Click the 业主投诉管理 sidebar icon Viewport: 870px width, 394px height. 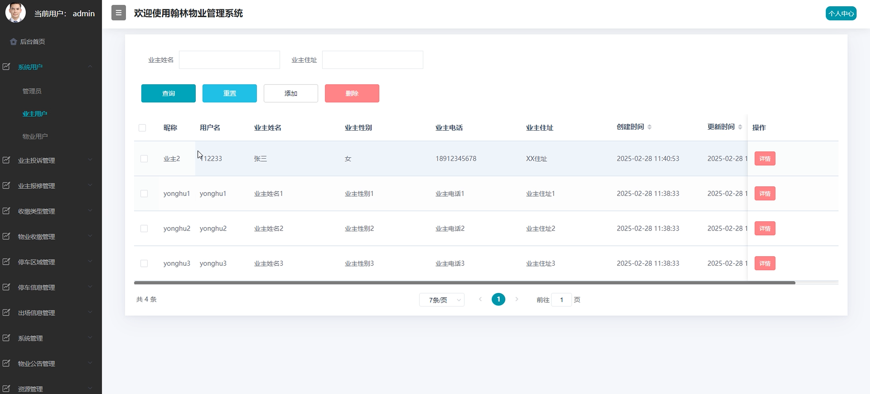(x=6, y=160)
